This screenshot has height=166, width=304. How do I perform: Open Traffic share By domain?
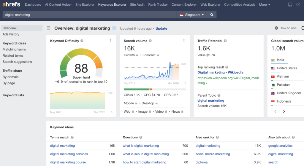tap(11, 77)
